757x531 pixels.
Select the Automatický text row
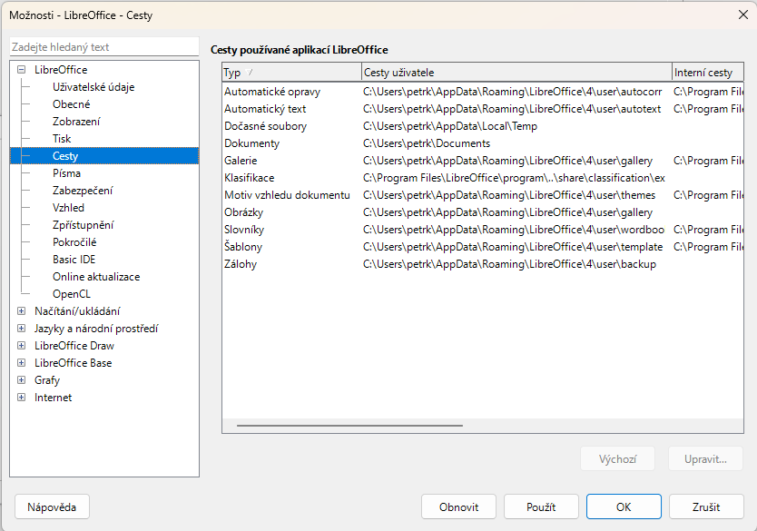[x=483, y=109]
